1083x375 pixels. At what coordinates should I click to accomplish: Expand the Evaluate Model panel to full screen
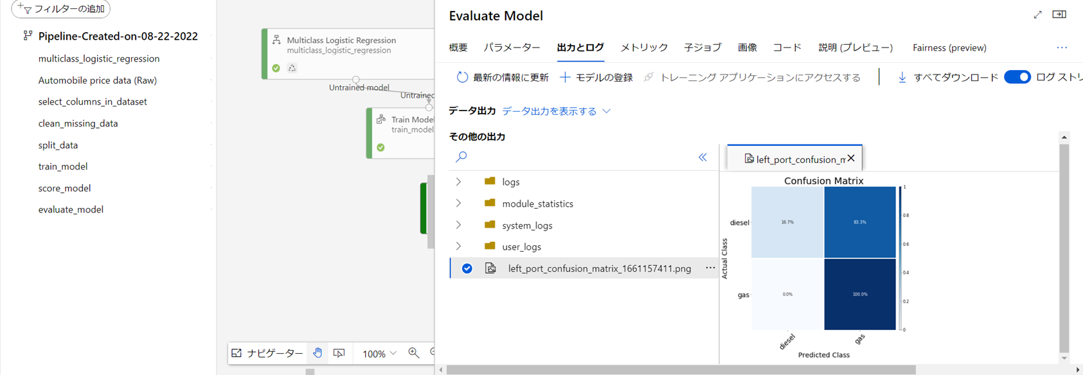(1037, 15)
